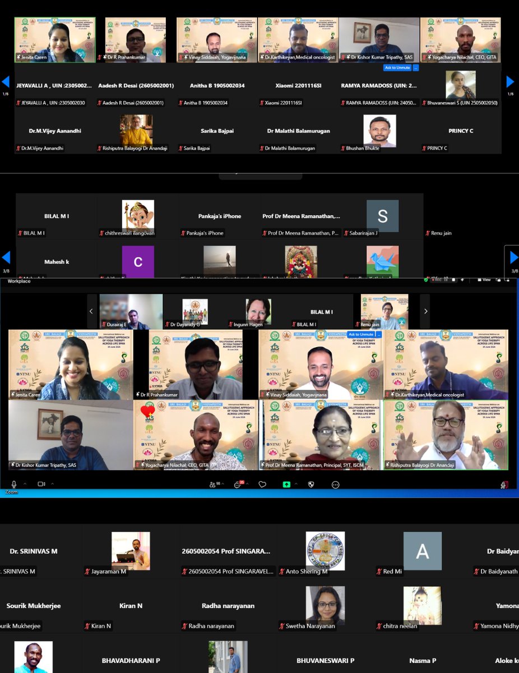Click Swetha Narayanan's profile photo

[325, 606]
